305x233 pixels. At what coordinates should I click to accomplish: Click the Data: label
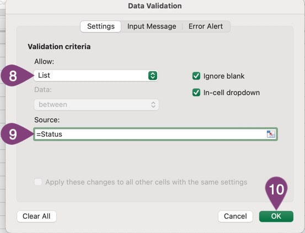pos(43,90)
